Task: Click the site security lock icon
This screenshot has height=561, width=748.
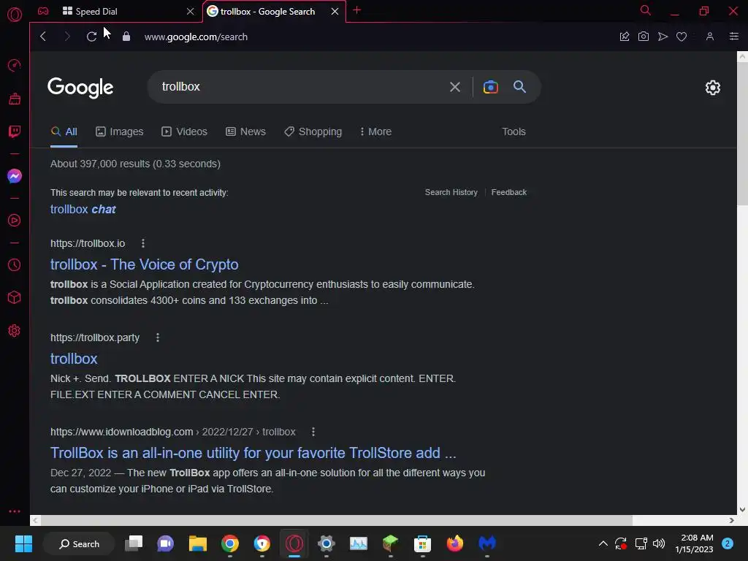Action: click(x=126, y=37)
